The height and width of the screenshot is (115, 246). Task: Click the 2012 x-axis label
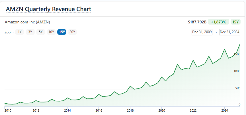(36, 110)
